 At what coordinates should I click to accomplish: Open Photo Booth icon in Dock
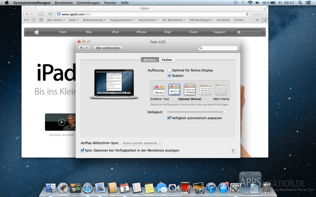(186, 188)
